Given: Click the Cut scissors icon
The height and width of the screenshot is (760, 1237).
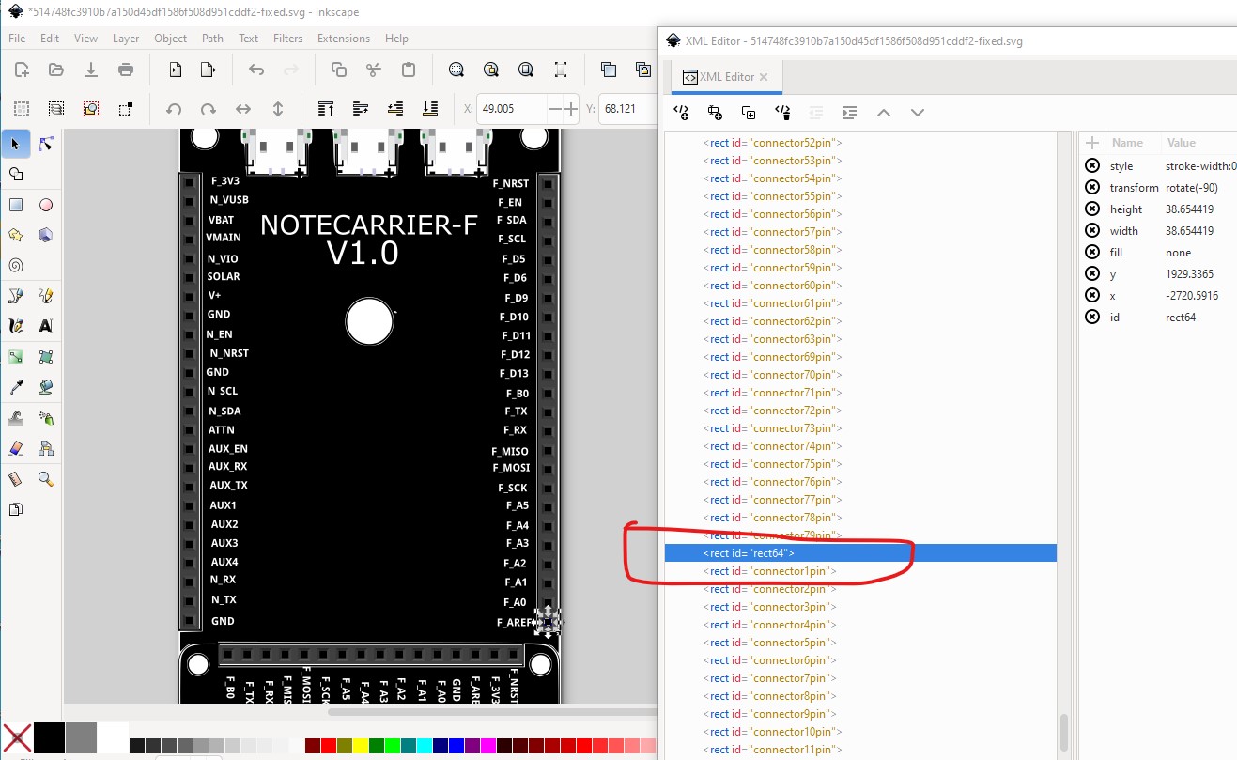Looking at the screenshot, I should coord(374,70).
